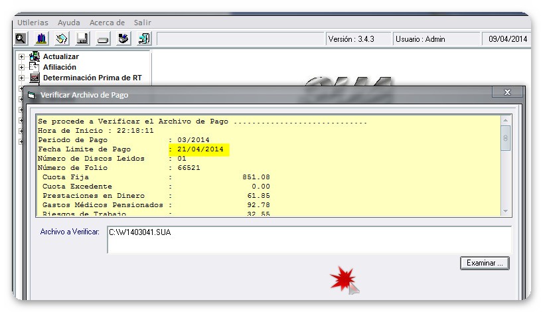The image size is (543, 312).
Task: Expand the Determinación Prima de RT node
Action: (x=21, y=78)
